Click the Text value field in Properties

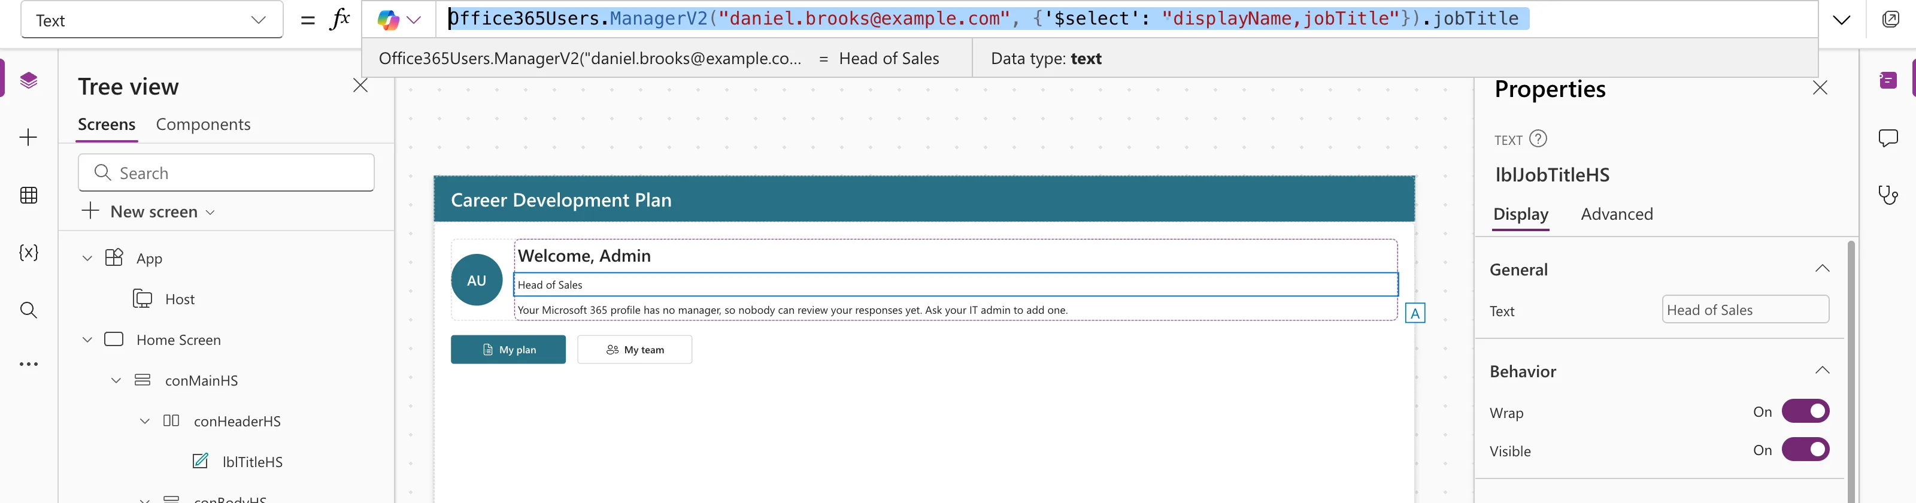[1745, 310]
